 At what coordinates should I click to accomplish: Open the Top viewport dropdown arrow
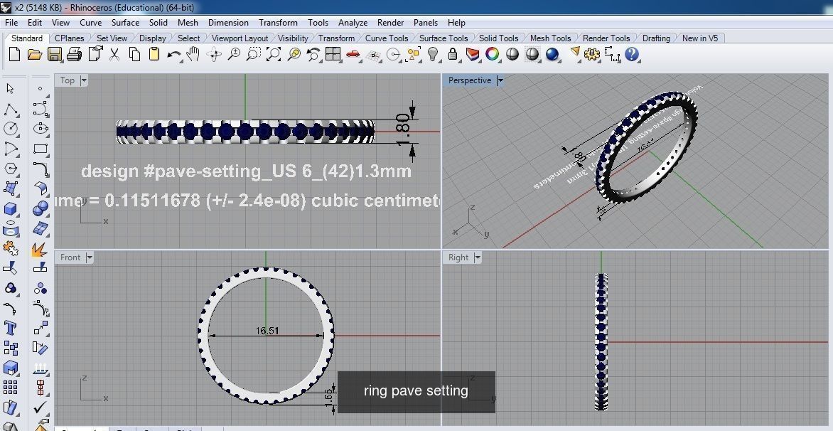pyautogui.click(x=83, y=80)
